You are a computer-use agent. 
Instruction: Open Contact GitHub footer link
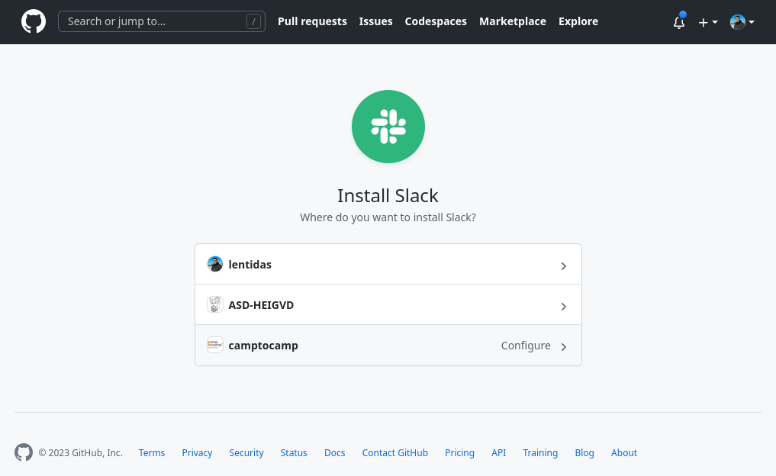click(x=395, y=453)
